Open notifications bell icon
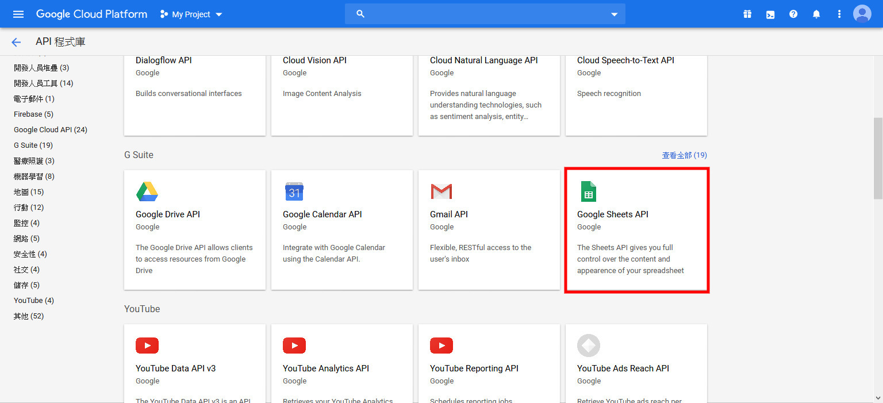 pos(816,14)
